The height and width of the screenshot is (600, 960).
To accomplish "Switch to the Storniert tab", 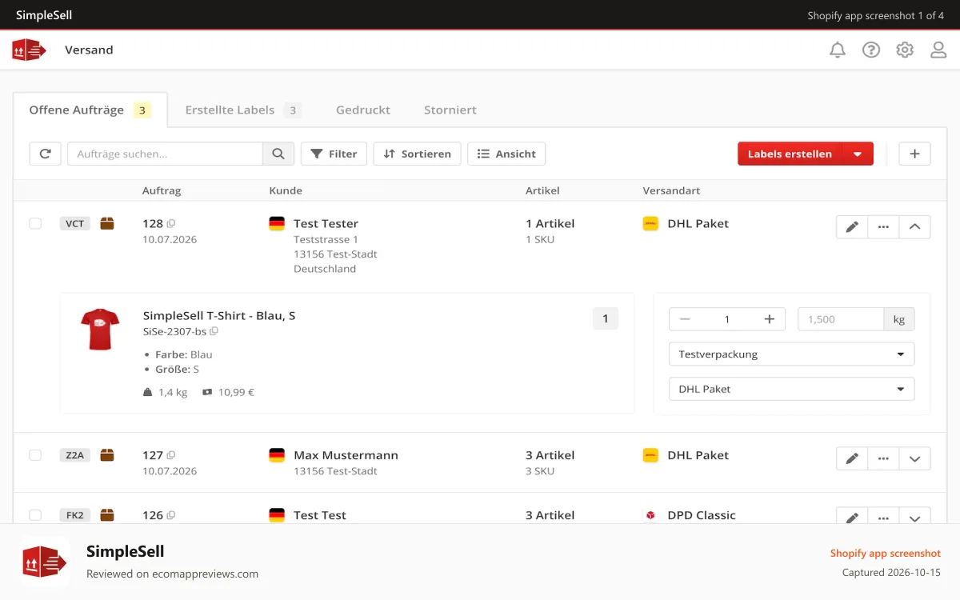I will click(x=450, y=110).
